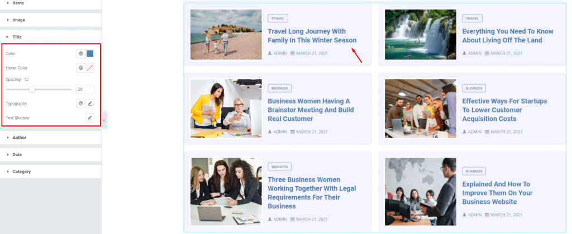Open global color picker for Hover Color
Viewport: 572px width, 234px height.
point(80,67)
